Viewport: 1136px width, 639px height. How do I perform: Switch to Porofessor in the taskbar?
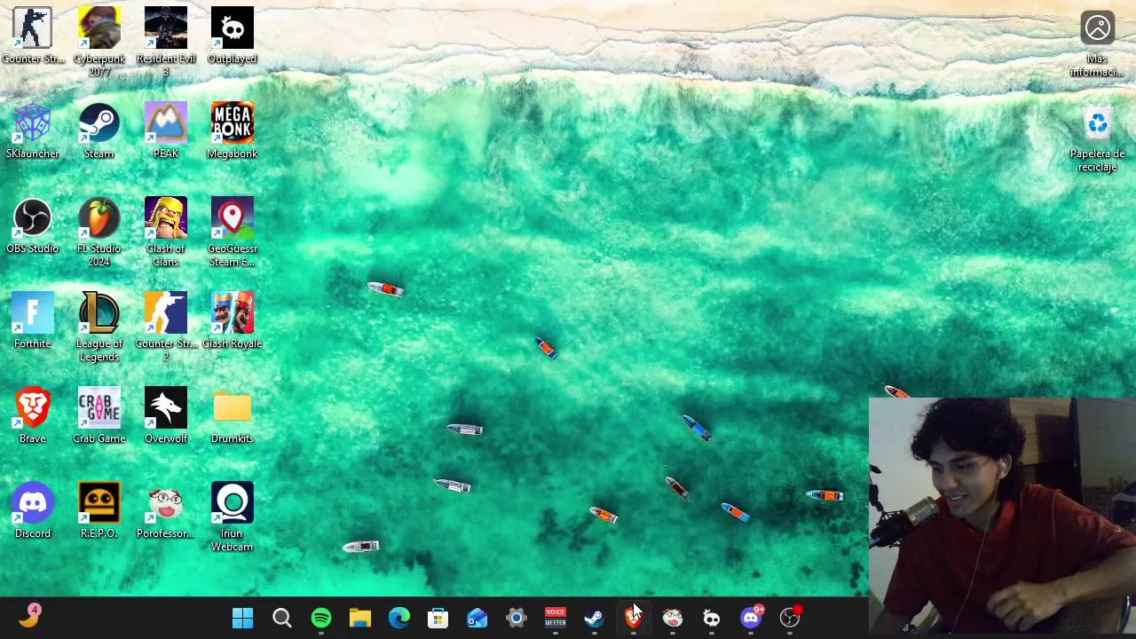click(673, 618)
